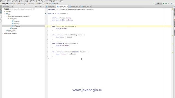Open the Tools menu
This screenshot has width=175, height=98.
pos(46,1)
